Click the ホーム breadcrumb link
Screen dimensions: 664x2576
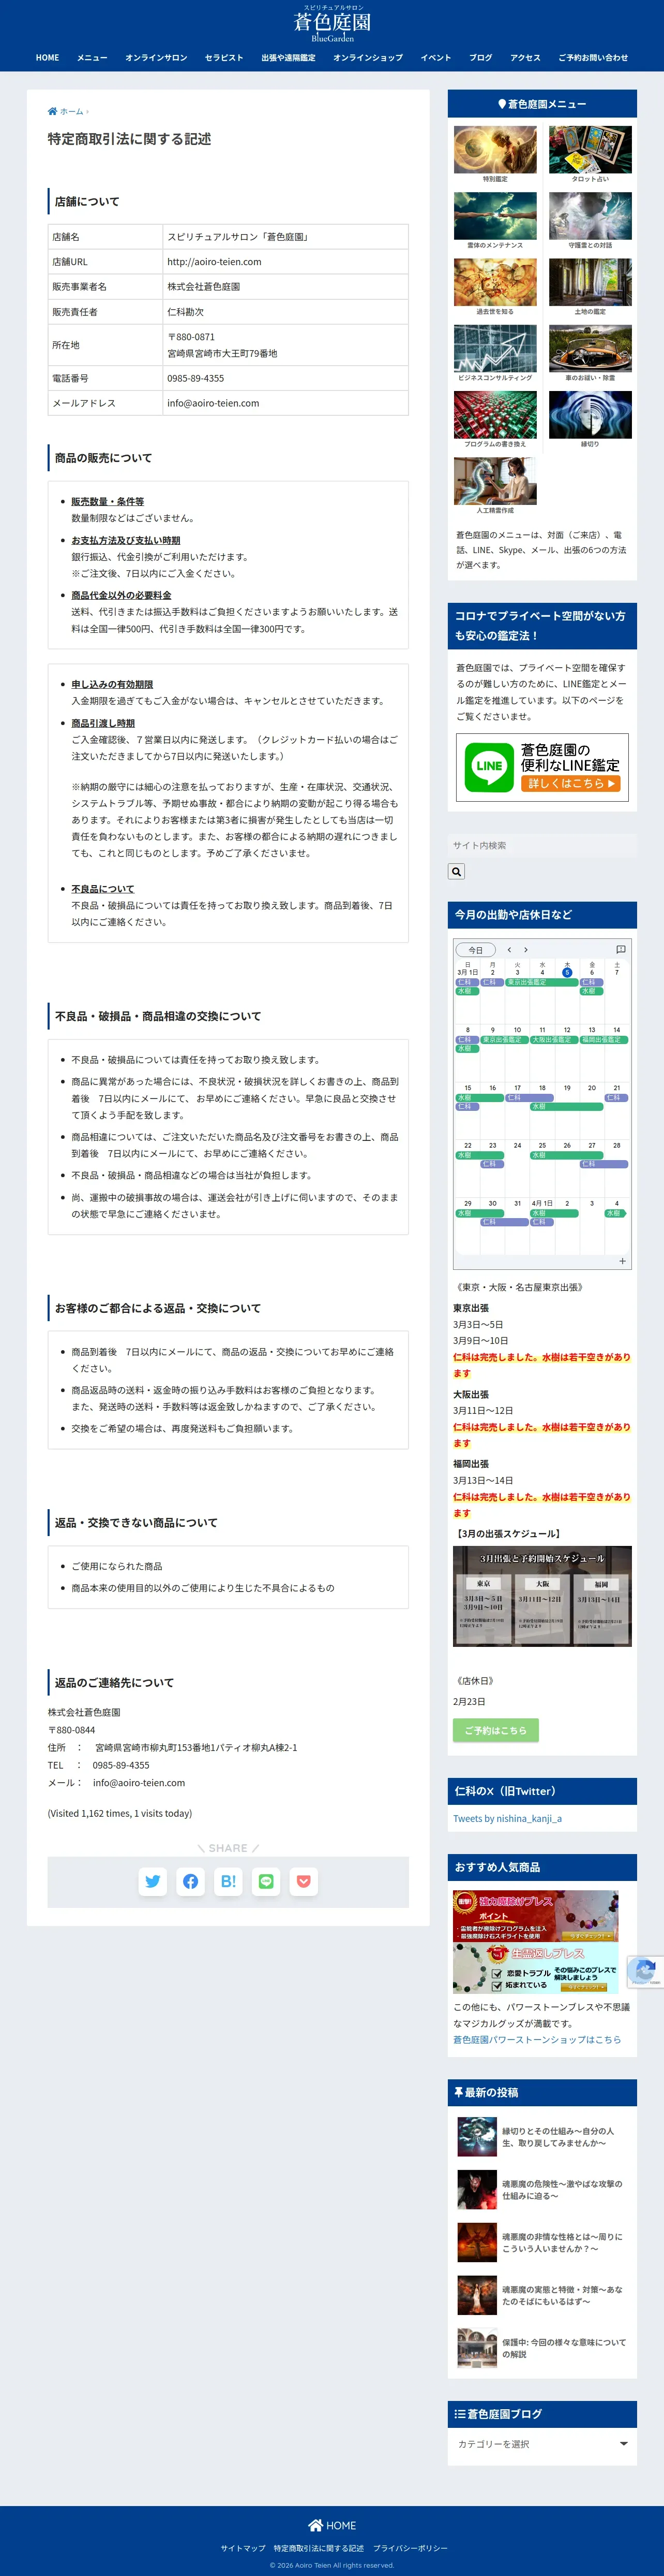pyautogui.click(x=72, y=111)
